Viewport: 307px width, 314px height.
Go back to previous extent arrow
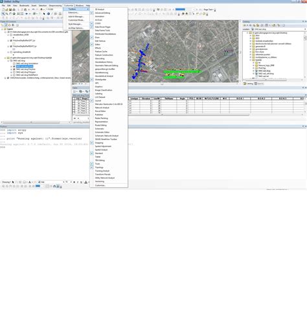click(x=27, y=14)
